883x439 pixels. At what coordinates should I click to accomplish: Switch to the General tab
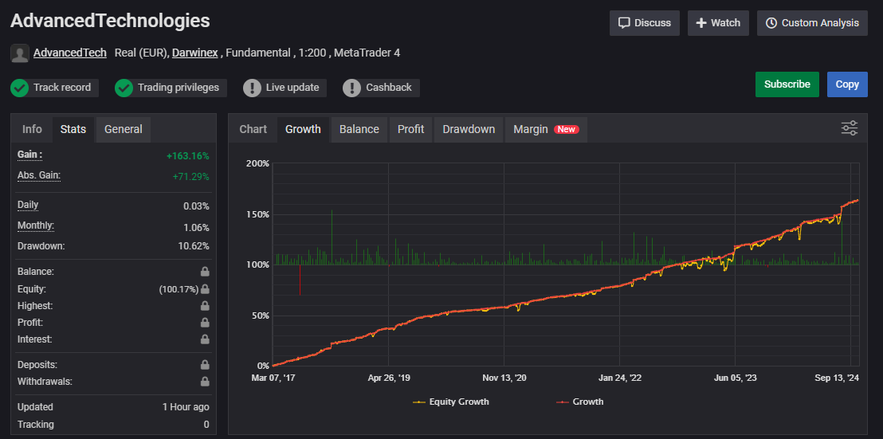click(123, 129)
